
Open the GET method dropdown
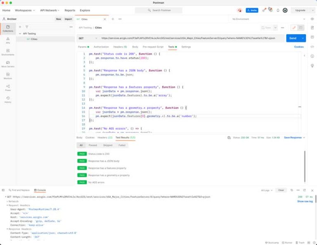(88, 38)
